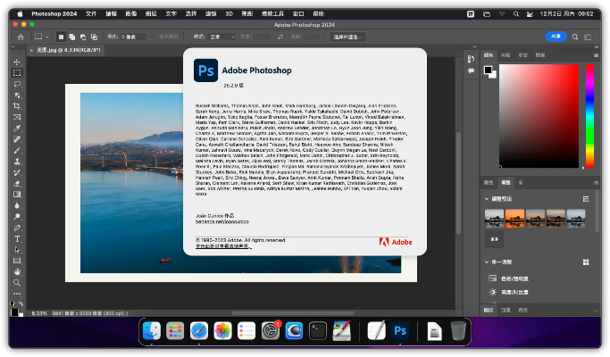This screenshot has width=610, height=357.
Task: Select the Lasso tool
Action: coord(17,84)
